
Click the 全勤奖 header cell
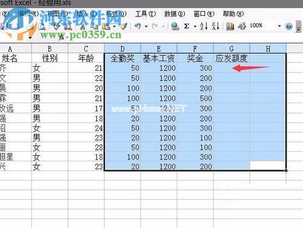(122, 58)
